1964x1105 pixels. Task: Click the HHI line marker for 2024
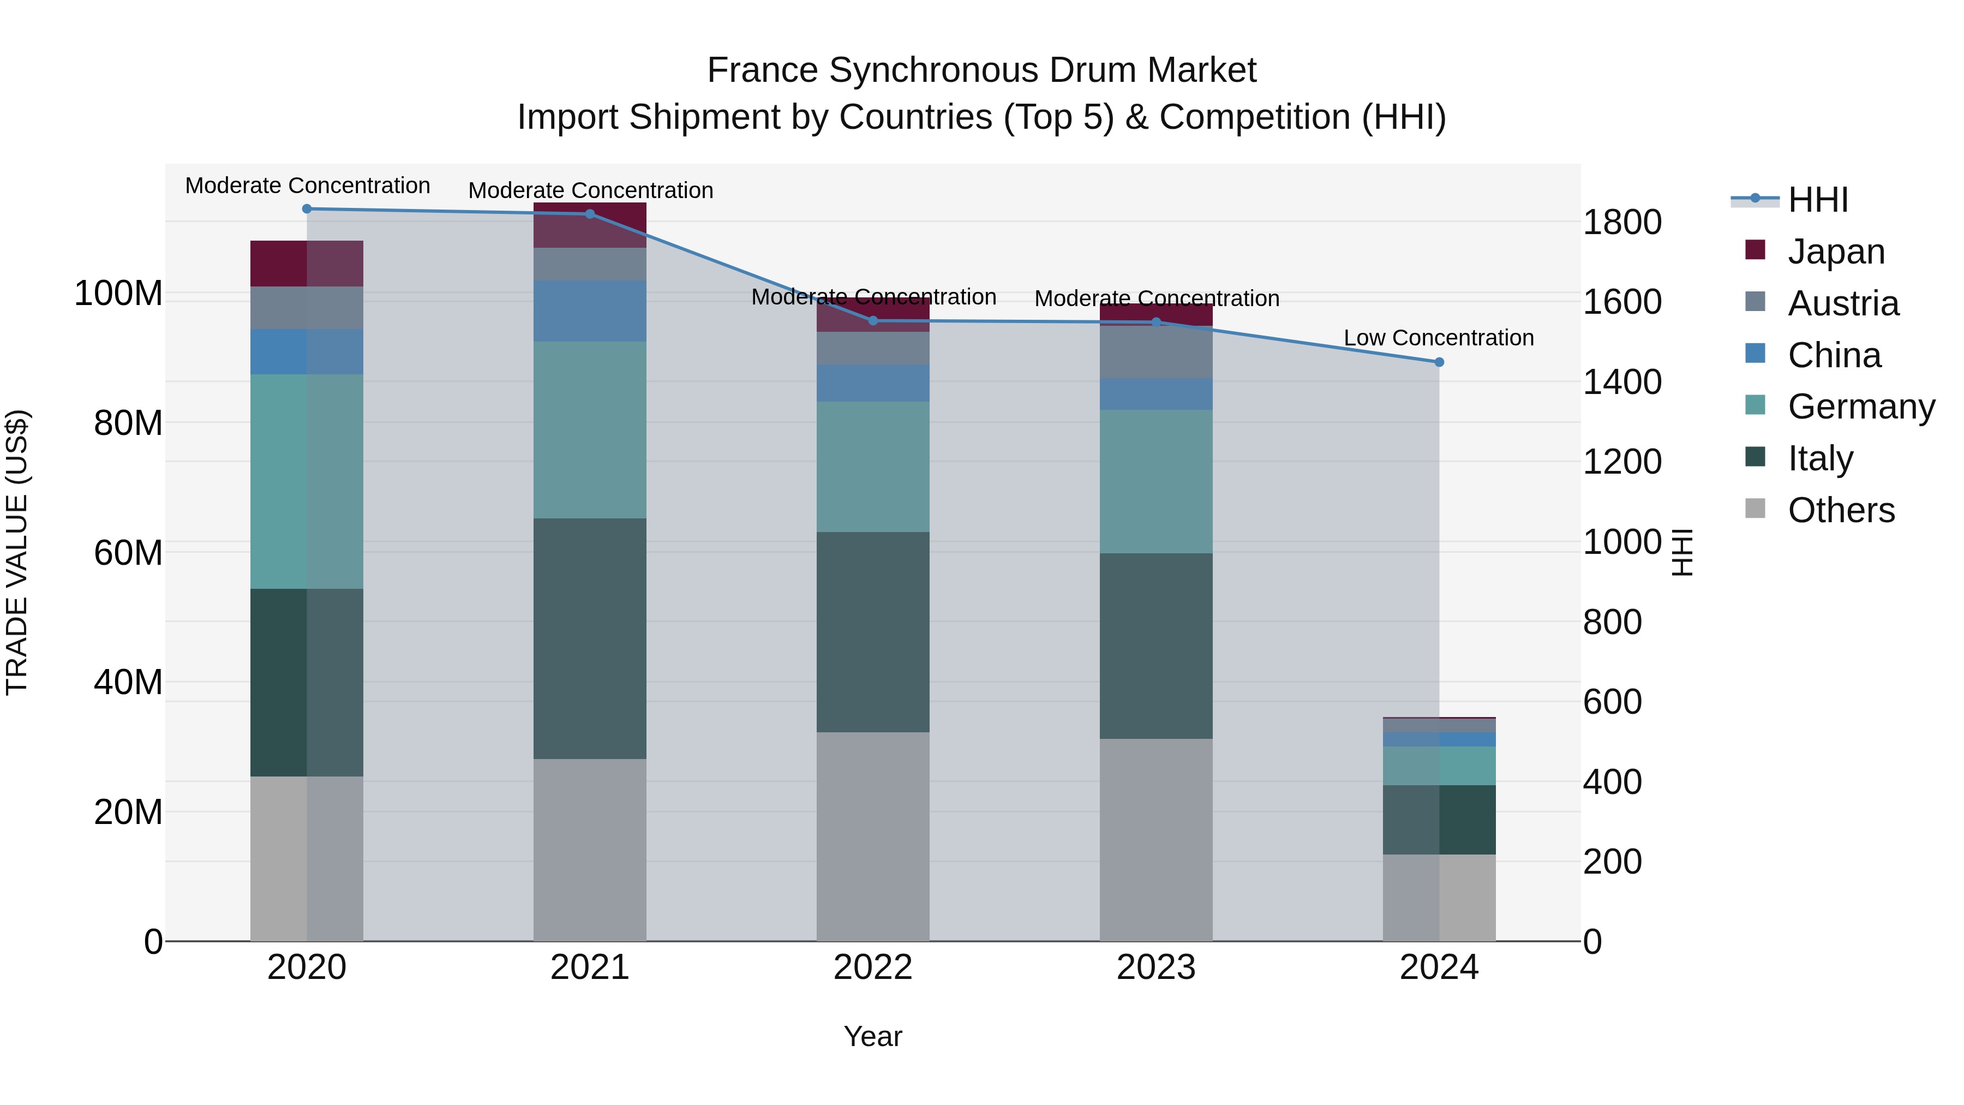tap(1439, 362)
